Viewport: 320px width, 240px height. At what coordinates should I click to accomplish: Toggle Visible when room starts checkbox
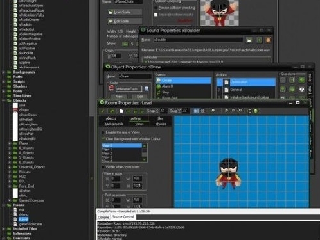click(103, 167)
